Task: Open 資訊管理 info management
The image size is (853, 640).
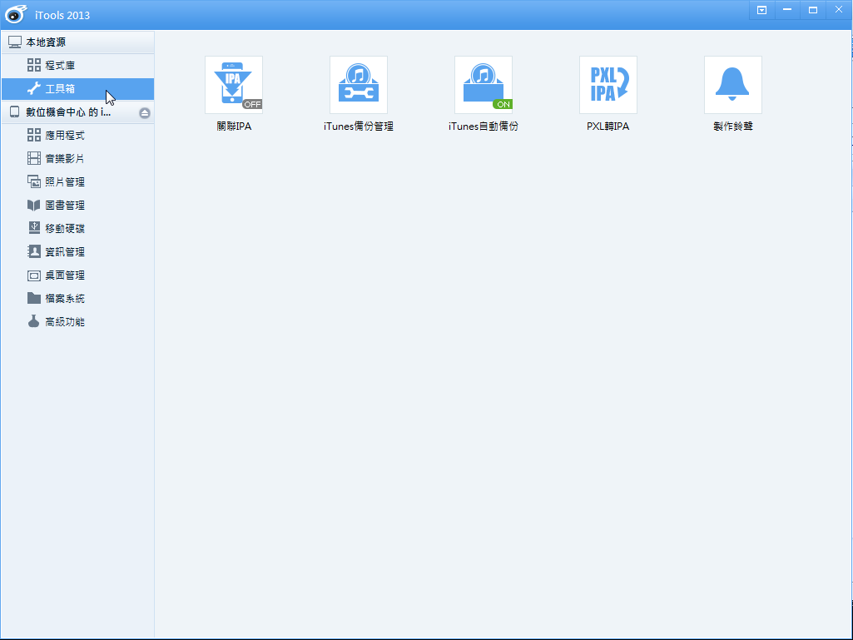Action: click(x=77, y=252)
